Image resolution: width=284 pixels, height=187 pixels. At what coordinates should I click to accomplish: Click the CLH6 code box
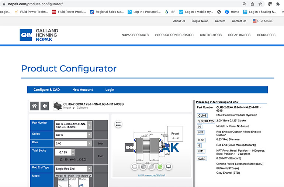coord(202,116)
